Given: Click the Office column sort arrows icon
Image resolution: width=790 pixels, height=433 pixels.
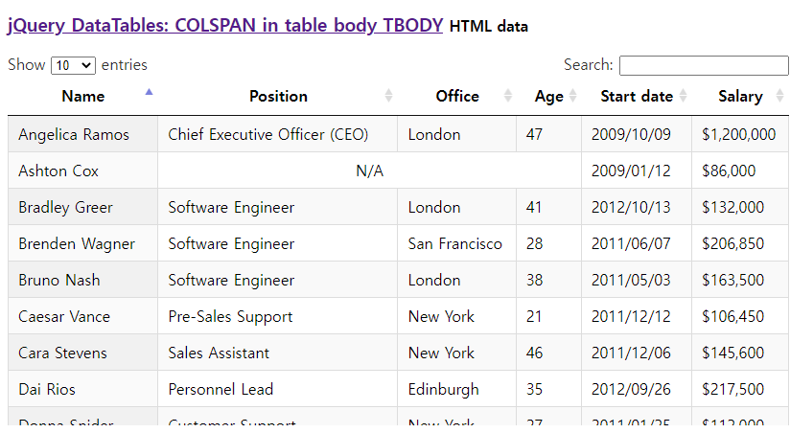Looking at the screenshot, I should pos(508,96).
